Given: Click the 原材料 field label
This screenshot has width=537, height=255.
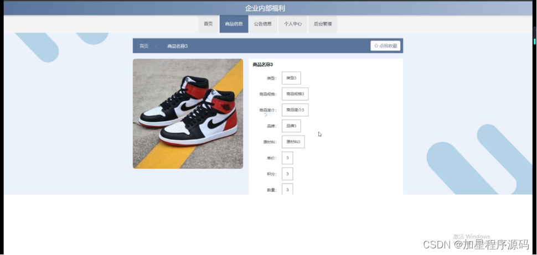Looking at the screenshot, I should click(270, 142).
